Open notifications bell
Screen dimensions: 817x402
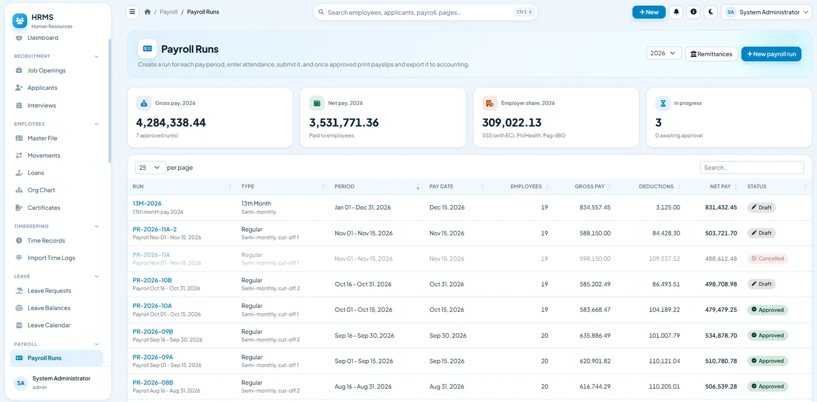click(676, 12)
